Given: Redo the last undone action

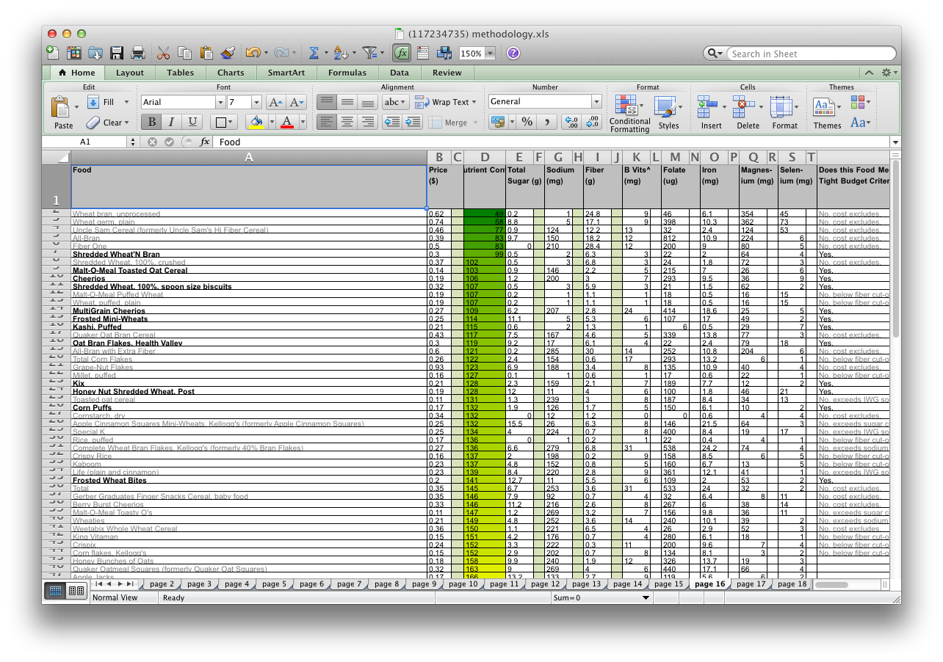Looking at the screenshot, I should click(281, 53).
